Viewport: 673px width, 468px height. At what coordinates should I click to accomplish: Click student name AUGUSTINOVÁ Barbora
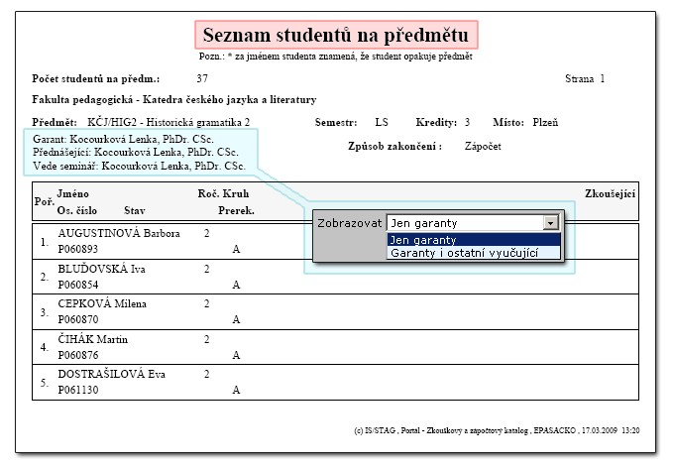[119, 233]
